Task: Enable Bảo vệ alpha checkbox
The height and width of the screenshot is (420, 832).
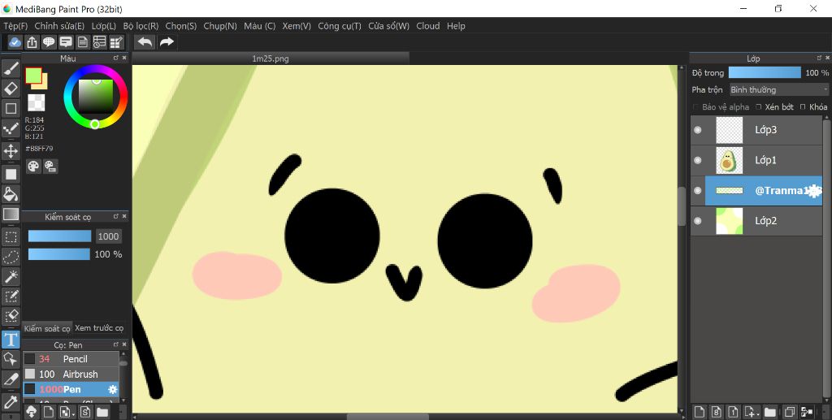Action: pyautogui.click(x=696, y=107)
